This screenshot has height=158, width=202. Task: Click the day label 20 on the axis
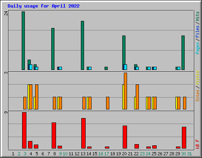(x=124, y=154)
